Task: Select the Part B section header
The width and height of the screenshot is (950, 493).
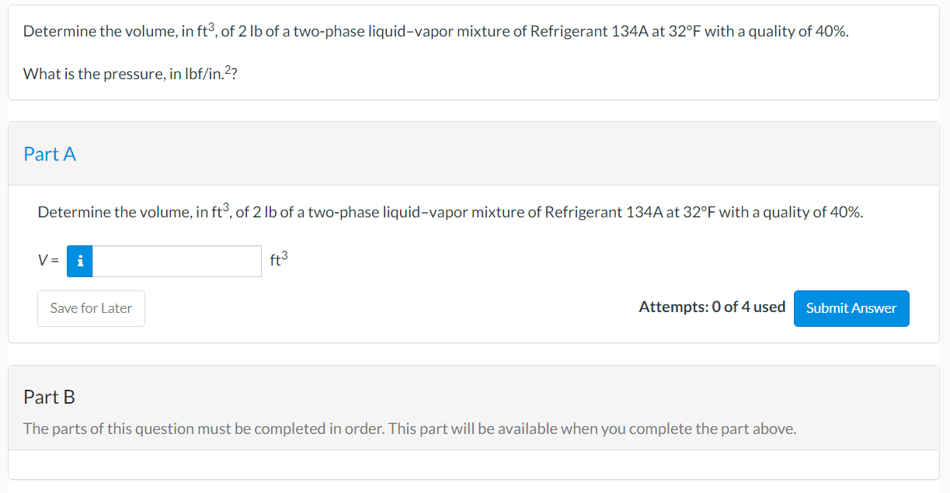Action: pos(49,397)
